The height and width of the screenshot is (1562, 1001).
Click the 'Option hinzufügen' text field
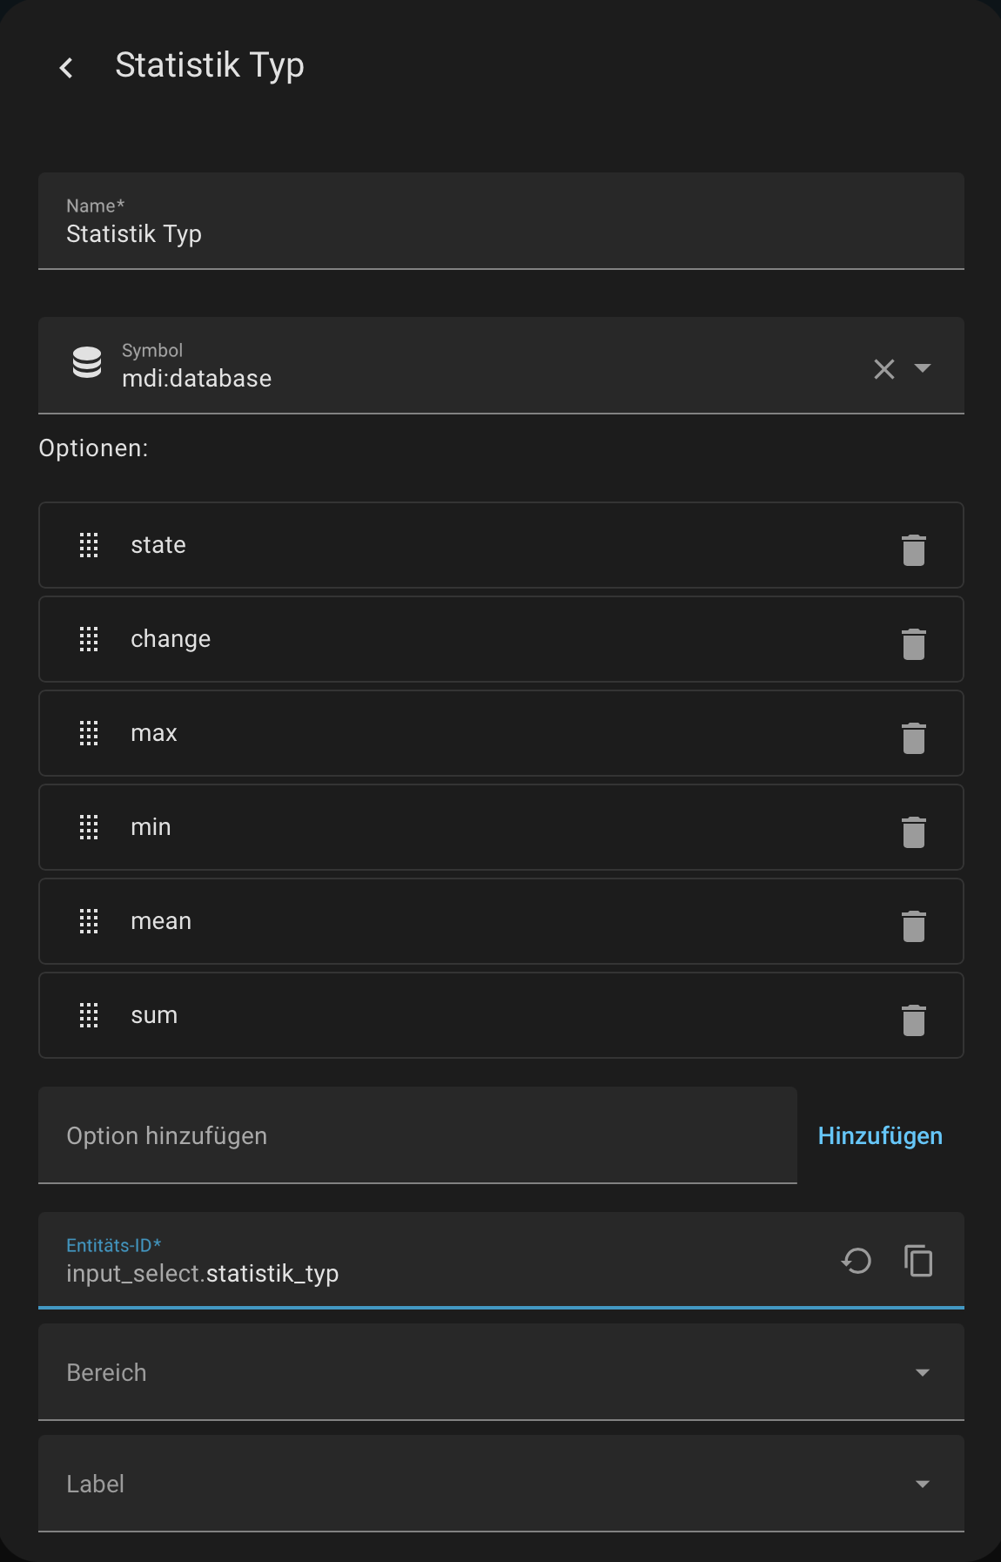pos(418,1135)
